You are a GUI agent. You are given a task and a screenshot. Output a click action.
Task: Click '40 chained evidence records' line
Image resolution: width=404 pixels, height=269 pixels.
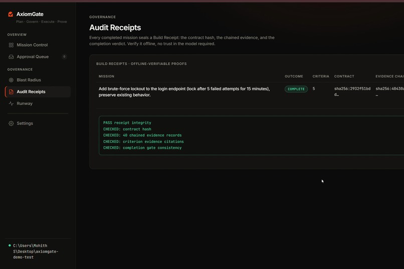(x=142, y=135)
